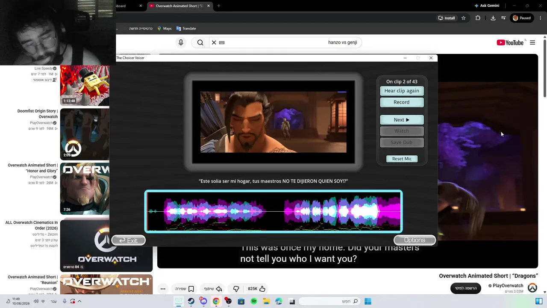Open File Explorer from the taskbar
This screenshot has width=547, height=308.
click(266, 302)
